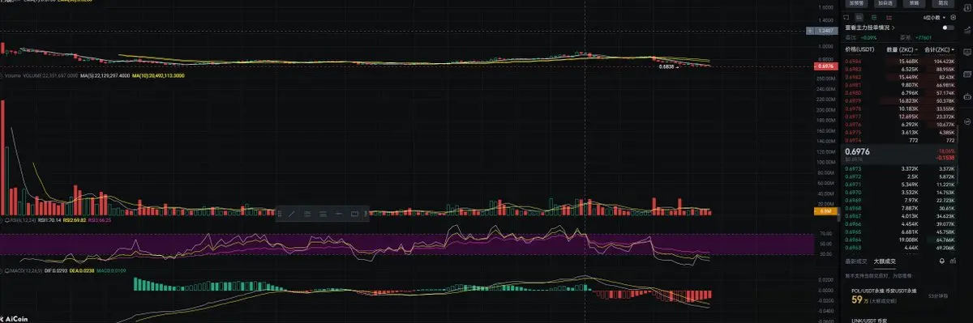
Task: Expand the quantity (ZKC) column dropdown
Action: 902,49
